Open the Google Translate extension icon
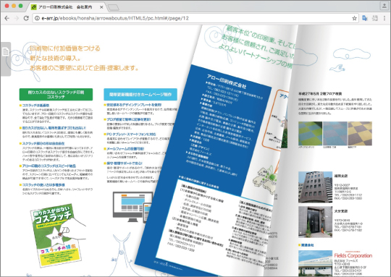This screenshot has width=391, height=277. coord(365,18)
